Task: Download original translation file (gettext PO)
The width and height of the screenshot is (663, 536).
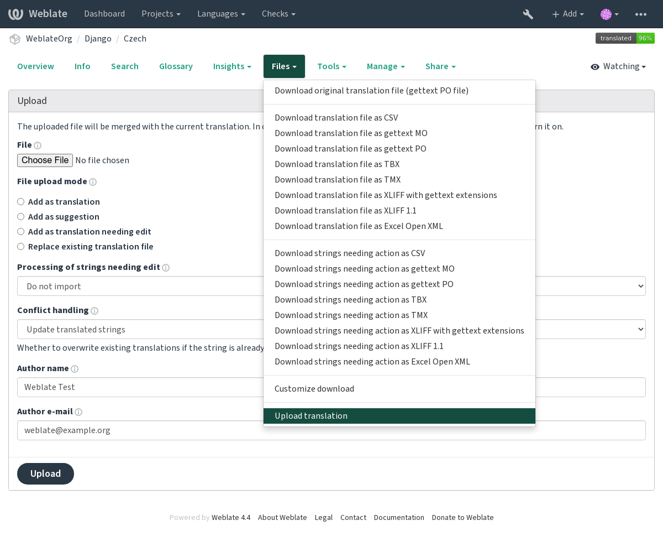Action: 399,91
